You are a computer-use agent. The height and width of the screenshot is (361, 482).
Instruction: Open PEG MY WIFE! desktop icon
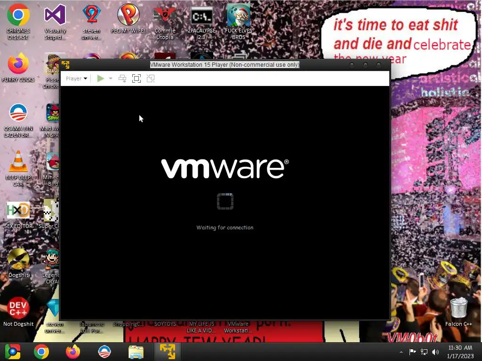pos(128,18)
